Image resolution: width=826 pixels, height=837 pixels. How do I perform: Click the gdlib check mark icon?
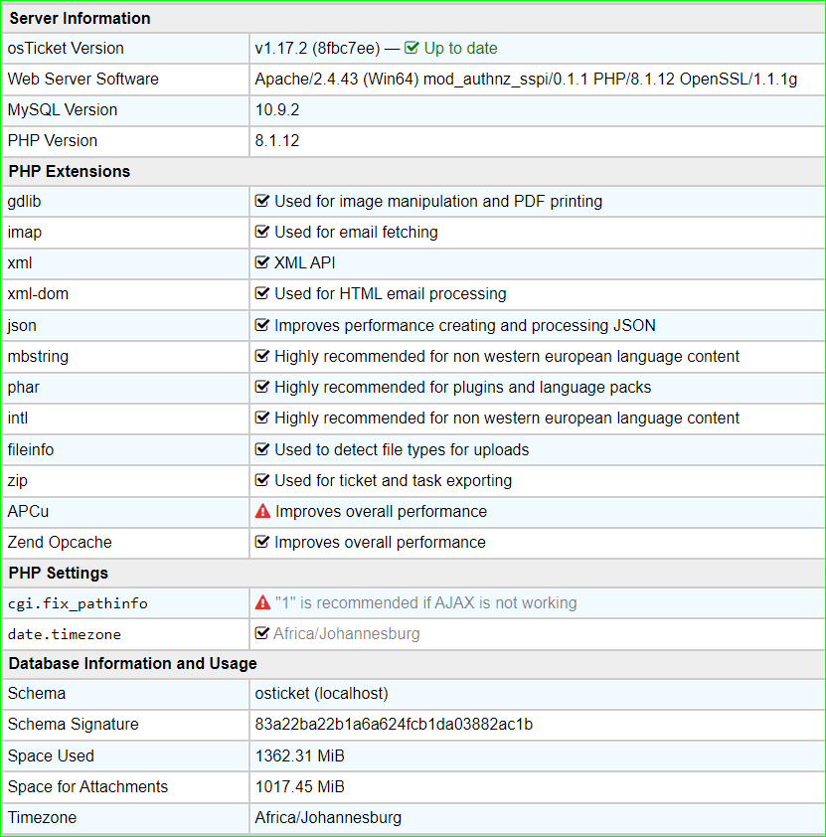[262, 201]
